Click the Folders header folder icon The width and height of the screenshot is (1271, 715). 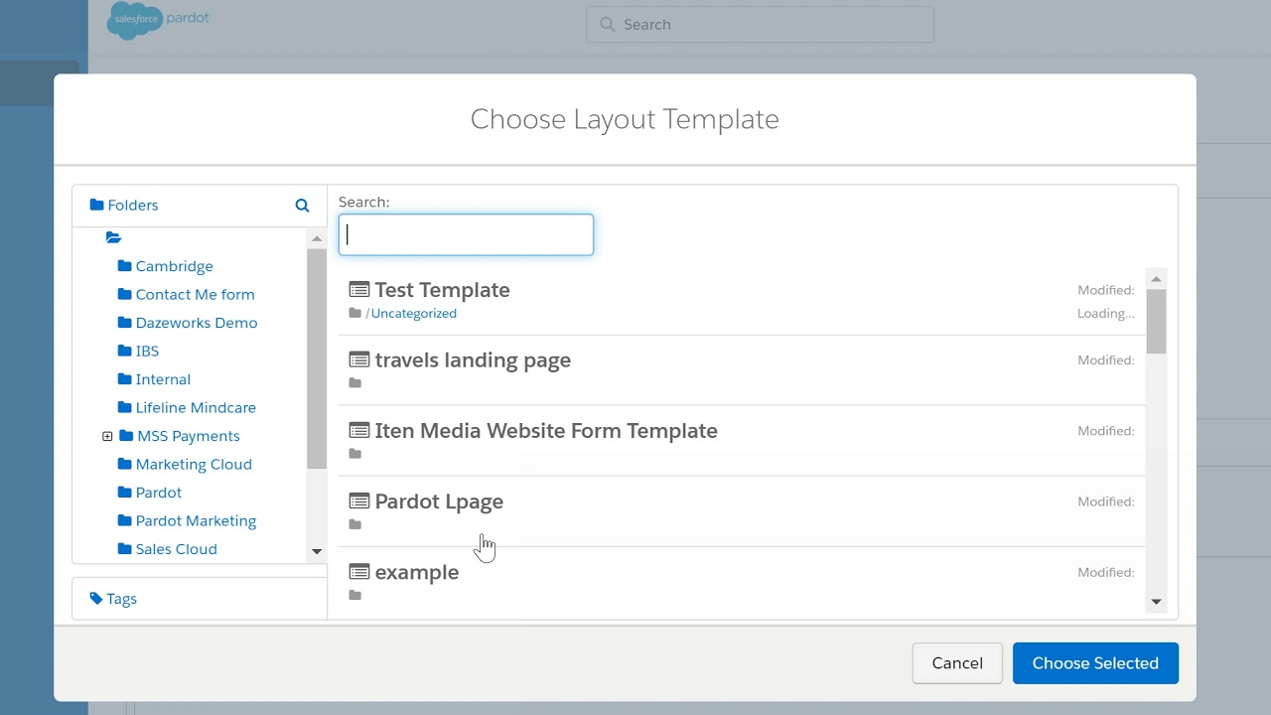96,206
